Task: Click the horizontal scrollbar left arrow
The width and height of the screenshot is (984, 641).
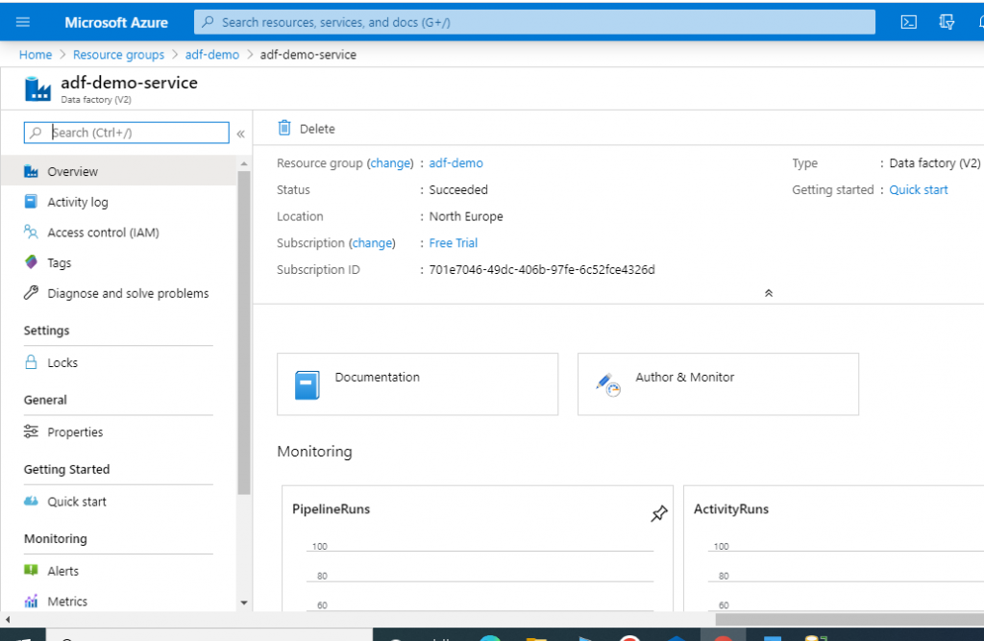Action: tap(7, 620)
